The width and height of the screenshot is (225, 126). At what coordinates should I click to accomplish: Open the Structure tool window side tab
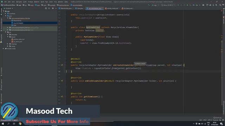tap(1, 72)
